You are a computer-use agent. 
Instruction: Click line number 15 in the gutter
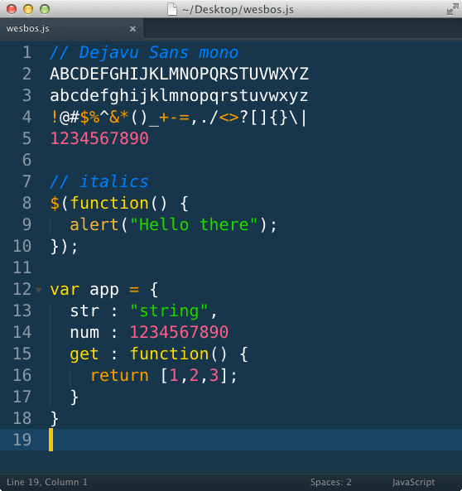coord(22,354)
